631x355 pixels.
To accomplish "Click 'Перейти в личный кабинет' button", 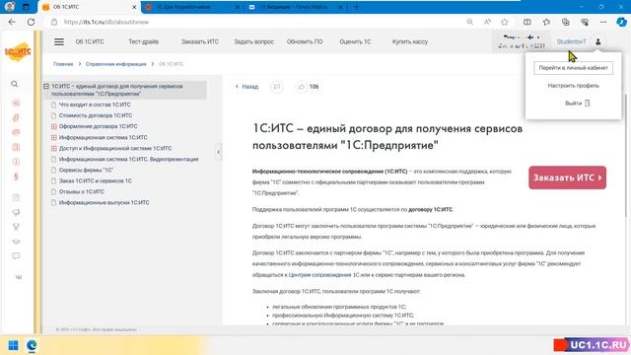I will [574, 68].
